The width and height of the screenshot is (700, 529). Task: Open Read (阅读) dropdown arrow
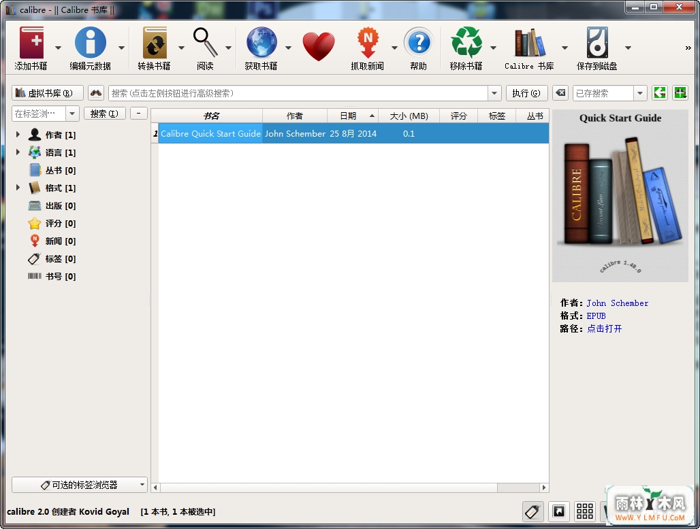click(228, 48)
